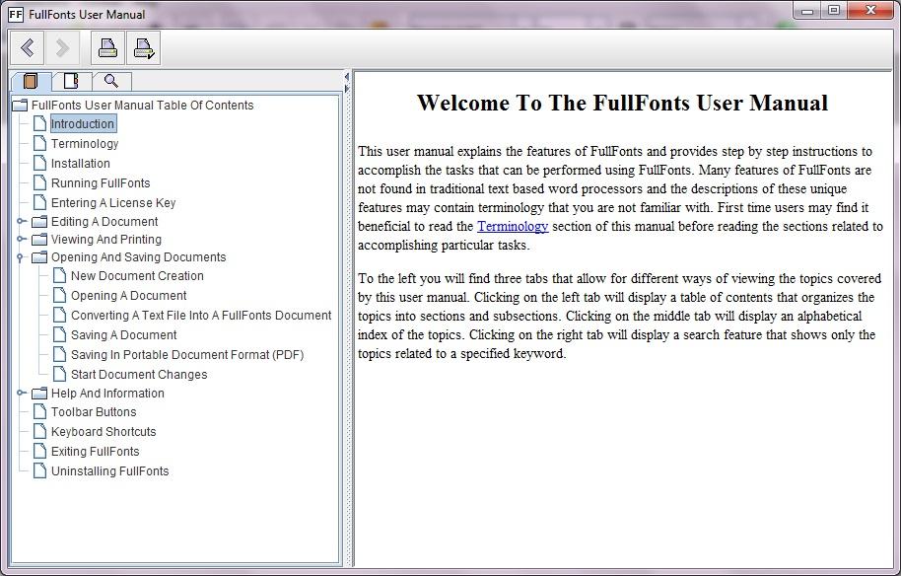The height and width of the screenshot is (576, 901).
Task: Collapse the navigation pane with the left-pointing divider arrow
Action: point(347,77)
